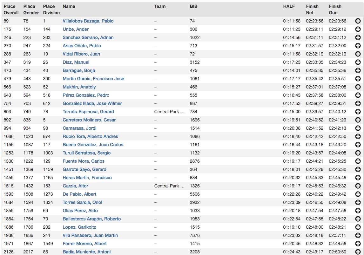The height and width of the screenshot is (255, 364).
Task: Open Sanchez Serrano, Adrian runner page
Action: 88,37
